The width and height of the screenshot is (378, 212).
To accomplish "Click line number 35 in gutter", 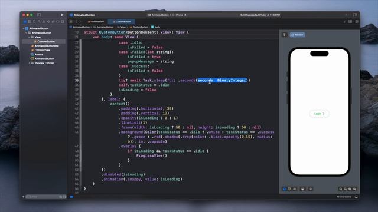I will [77, 80].
